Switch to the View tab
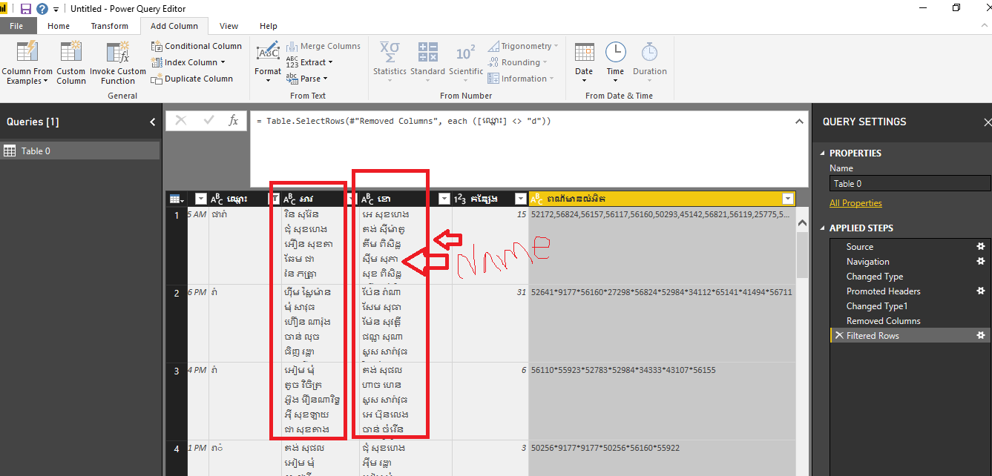This screenshot has height=476, width=992. [229, 26]
